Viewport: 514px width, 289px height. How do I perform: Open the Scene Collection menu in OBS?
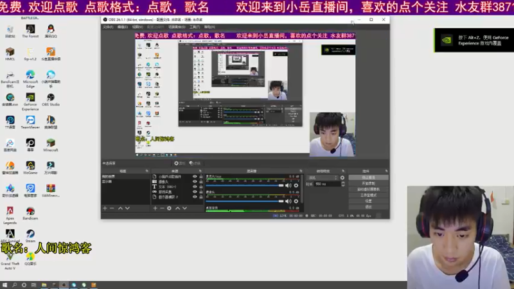coord(177,27)
